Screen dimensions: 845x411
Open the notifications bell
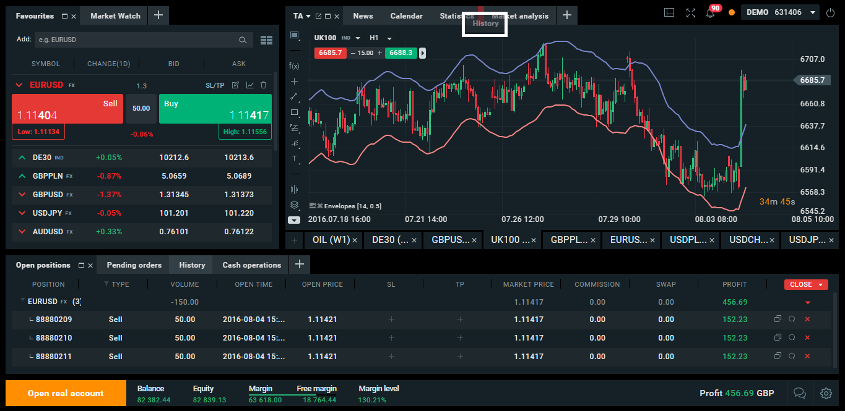pos(710,12)
